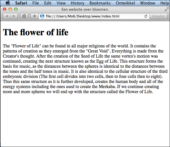This screenshot has height=147, width=170.
Task: Open the Window menu
Action: [148, 3]
